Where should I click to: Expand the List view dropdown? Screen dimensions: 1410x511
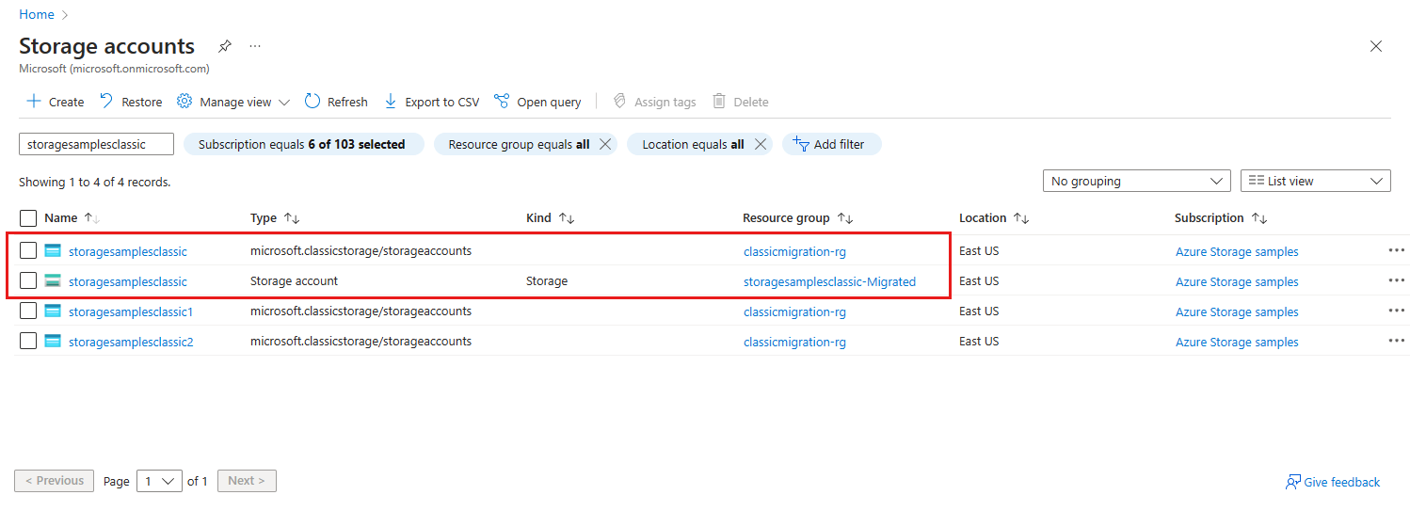coord(1316,181)
